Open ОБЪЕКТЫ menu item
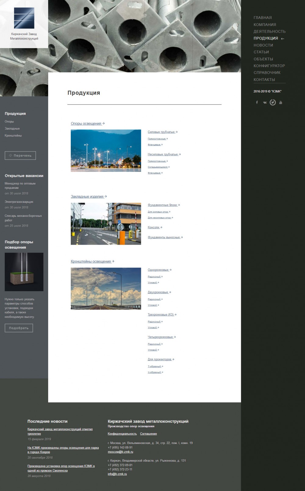The image size is (305, 491). [263, 59]
